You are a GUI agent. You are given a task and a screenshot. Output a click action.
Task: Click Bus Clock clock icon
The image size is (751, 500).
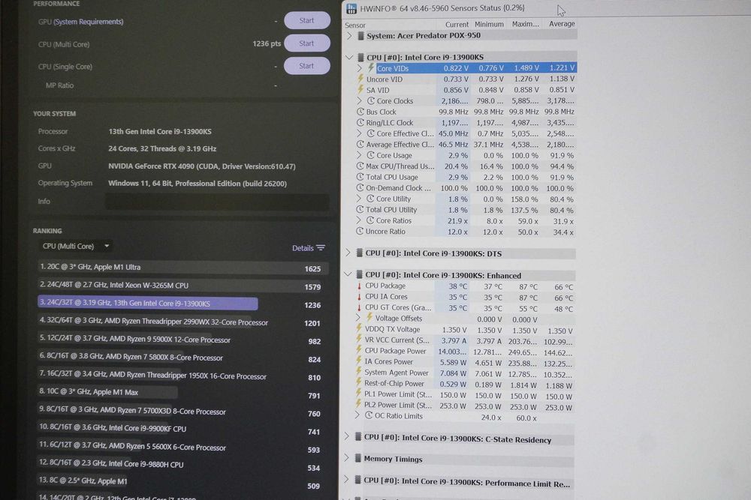tap(360, 112)
